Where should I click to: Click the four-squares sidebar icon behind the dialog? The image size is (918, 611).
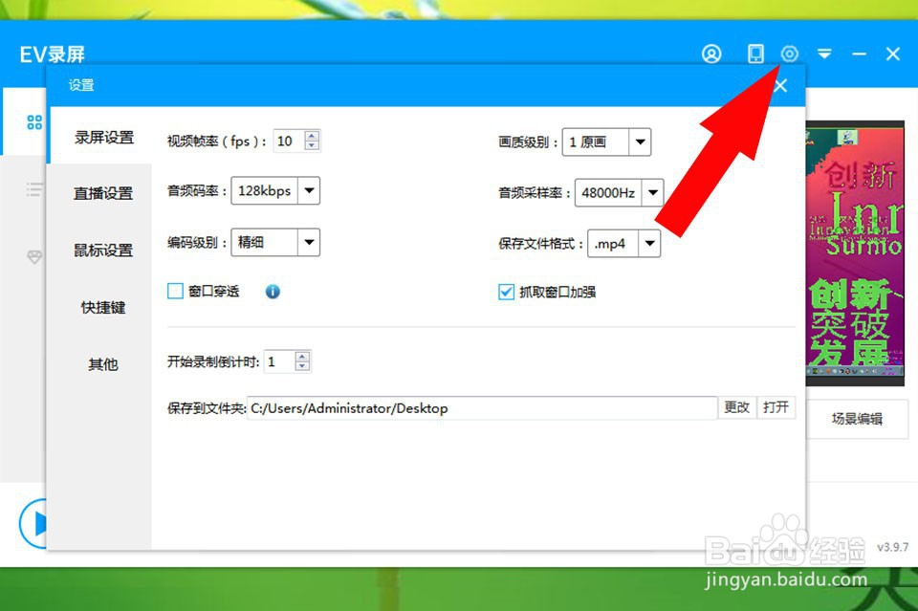[x=34, y=122]
